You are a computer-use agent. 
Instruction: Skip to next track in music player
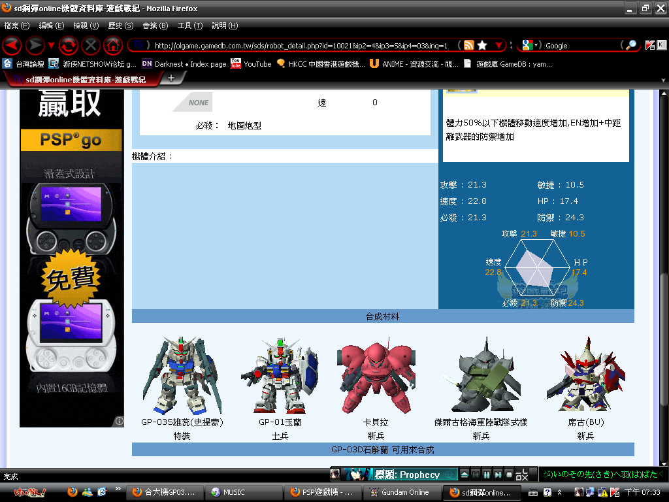(498, 475)
